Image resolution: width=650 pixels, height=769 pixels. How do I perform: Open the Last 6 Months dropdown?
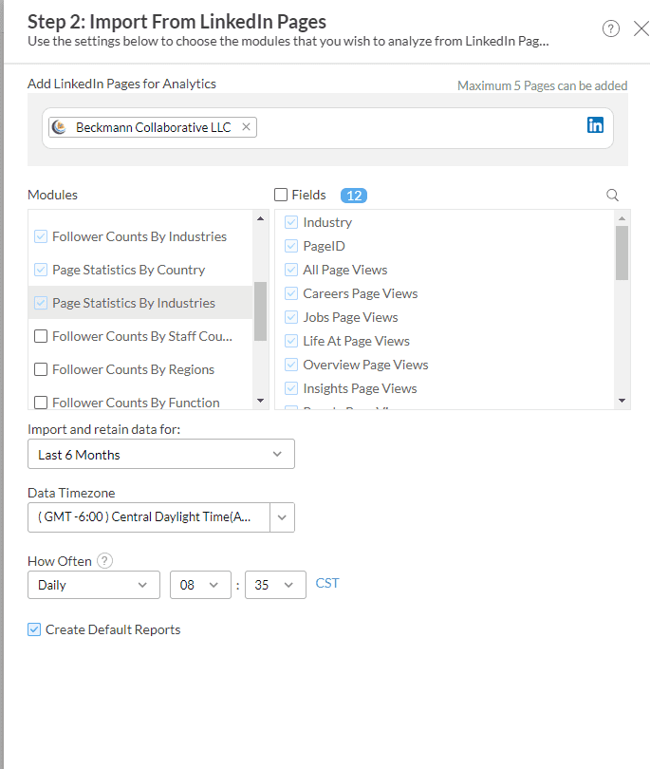pyautogui.click(x=160, y=454)
